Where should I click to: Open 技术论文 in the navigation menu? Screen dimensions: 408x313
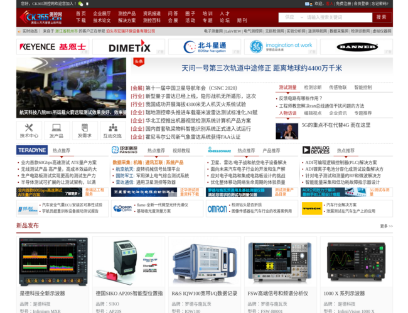click(102, 21)
